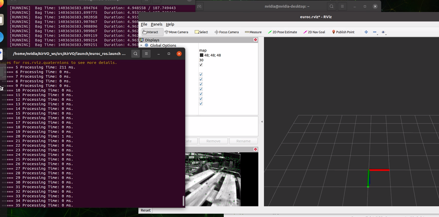
Task: Open dropdown arrow next to minus tool
Action: pos(377,34)
